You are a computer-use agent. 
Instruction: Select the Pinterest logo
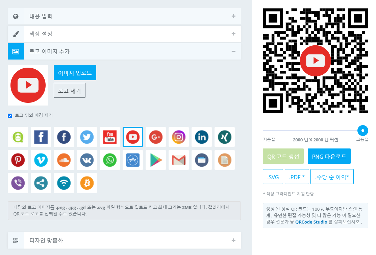(x=18, y=160)
